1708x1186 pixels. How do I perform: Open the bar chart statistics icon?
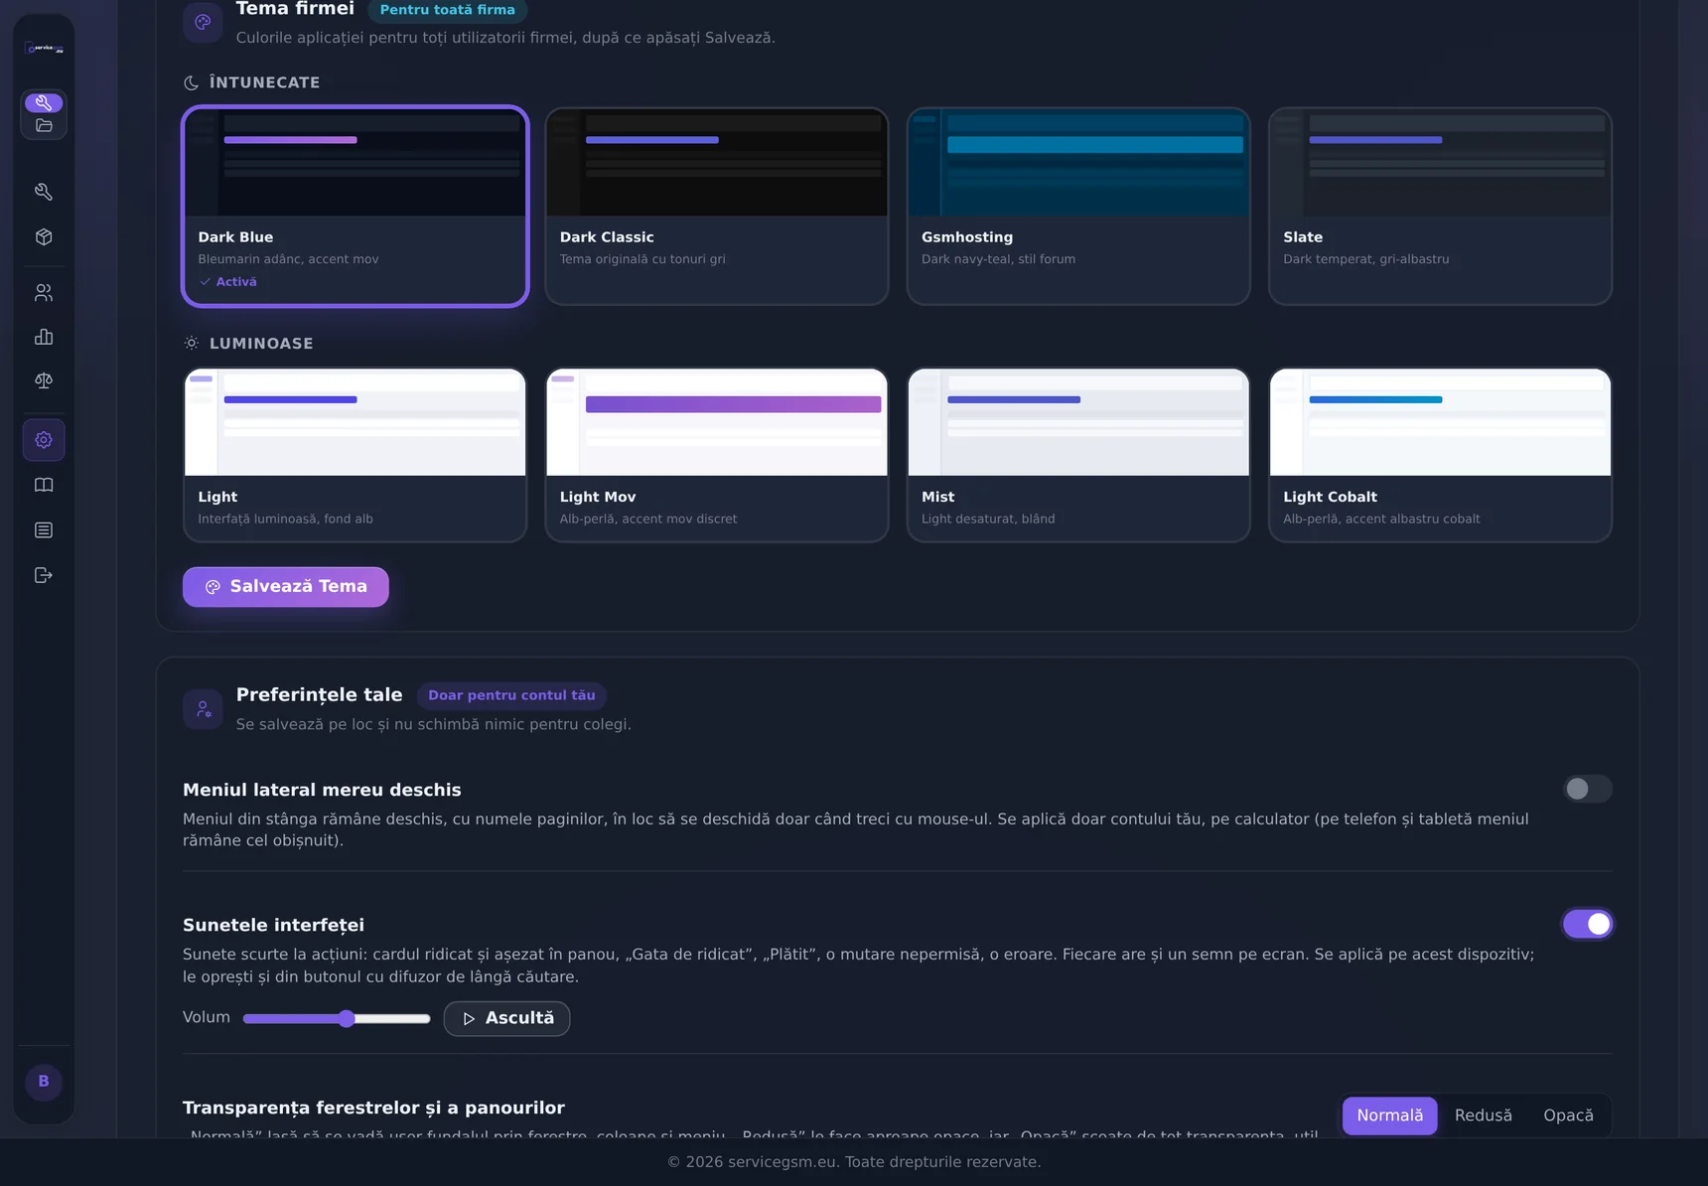(x=44, y=337)
